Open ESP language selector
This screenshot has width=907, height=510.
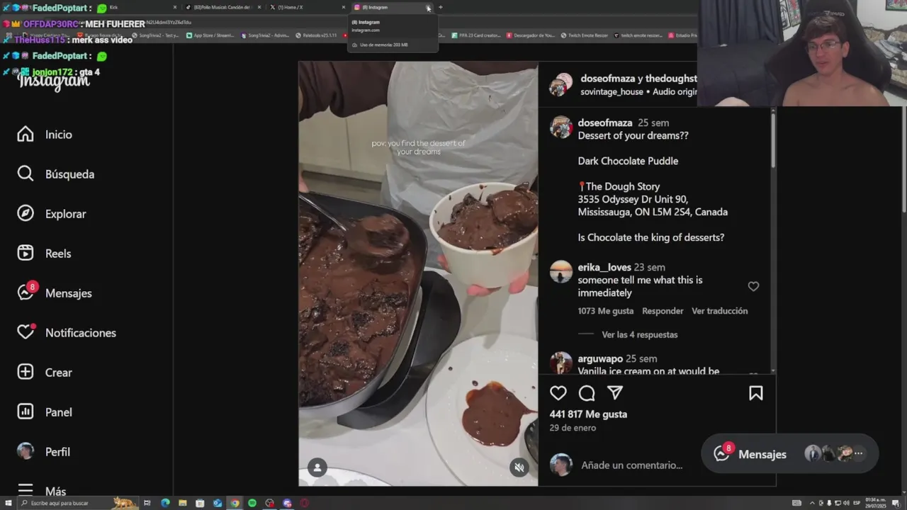pos(856,503)
